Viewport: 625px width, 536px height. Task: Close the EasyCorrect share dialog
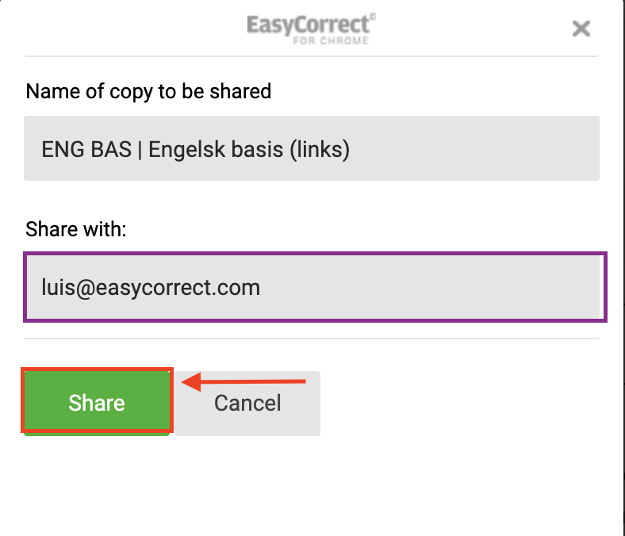pyautogui.click(x=581, y=29)
